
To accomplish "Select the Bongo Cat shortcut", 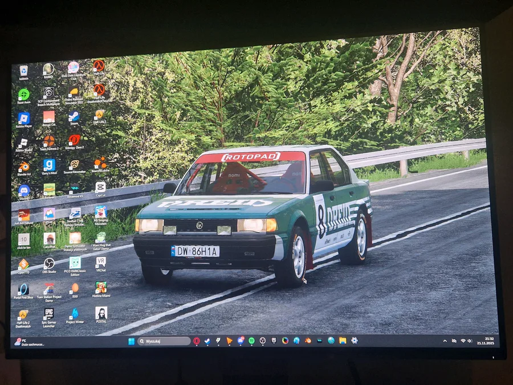I will click(49, 119).
